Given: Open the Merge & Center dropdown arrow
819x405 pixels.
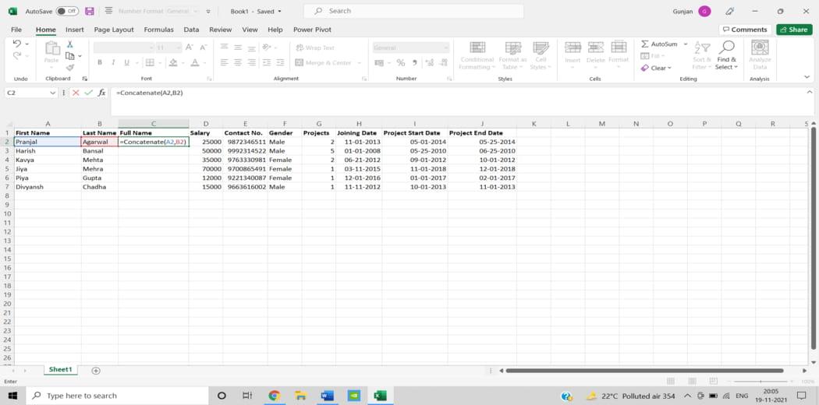Looking at the screenshot, I should click(360, 62).
